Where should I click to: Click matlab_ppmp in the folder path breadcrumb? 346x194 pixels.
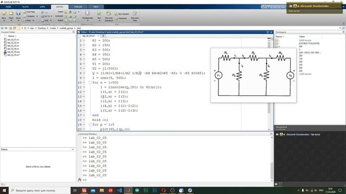pos(66,28)
